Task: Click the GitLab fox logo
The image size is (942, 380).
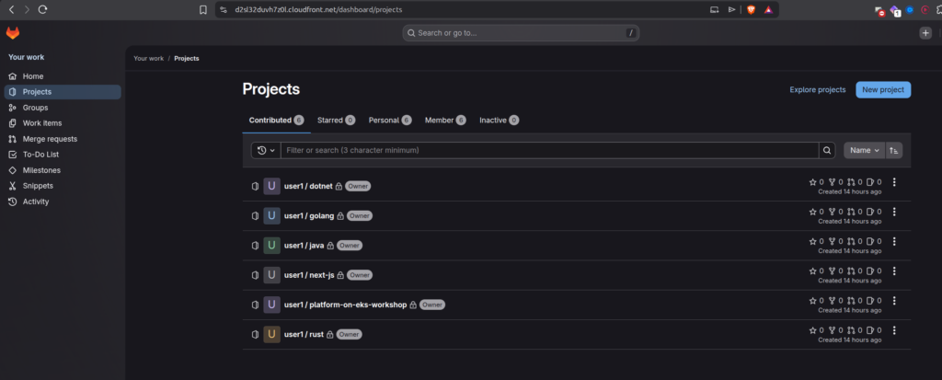Action: [14, 33]
